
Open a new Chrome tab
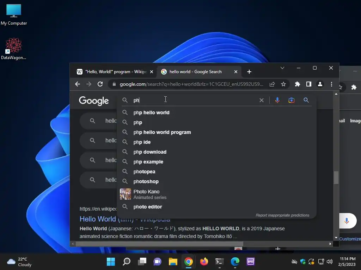click(x=249, y=72)
